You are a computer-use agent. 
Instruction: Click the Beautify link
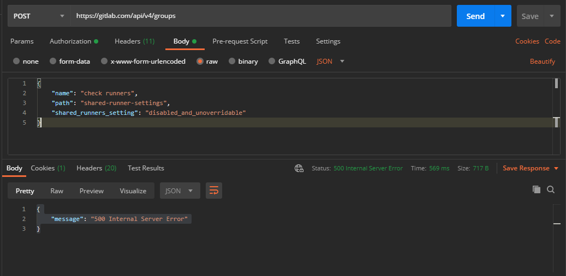(542, 62)
